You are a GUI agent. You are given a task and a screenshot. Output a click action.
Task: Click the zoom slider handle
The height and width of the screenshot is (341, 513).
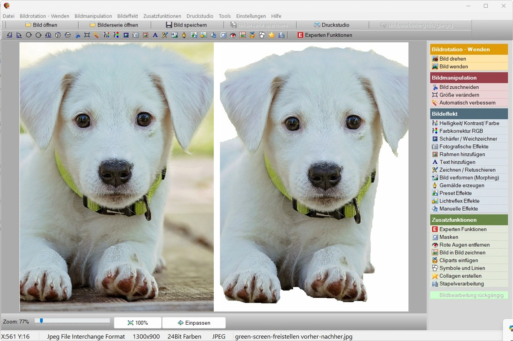click(x=41, y=320)
